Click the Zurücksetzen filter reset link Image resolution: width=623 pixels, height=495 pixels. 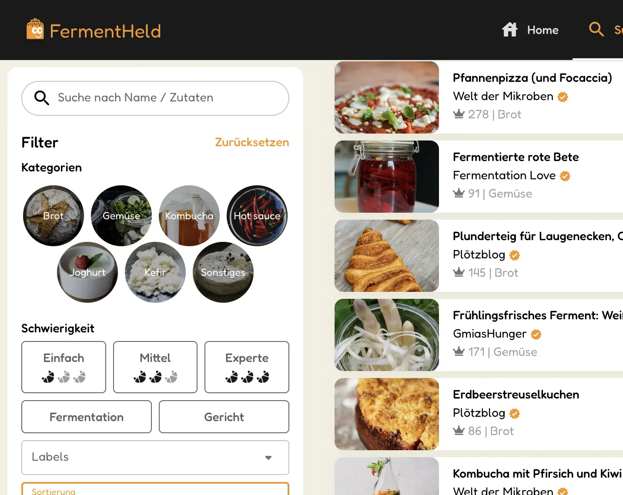coord(252,142)
